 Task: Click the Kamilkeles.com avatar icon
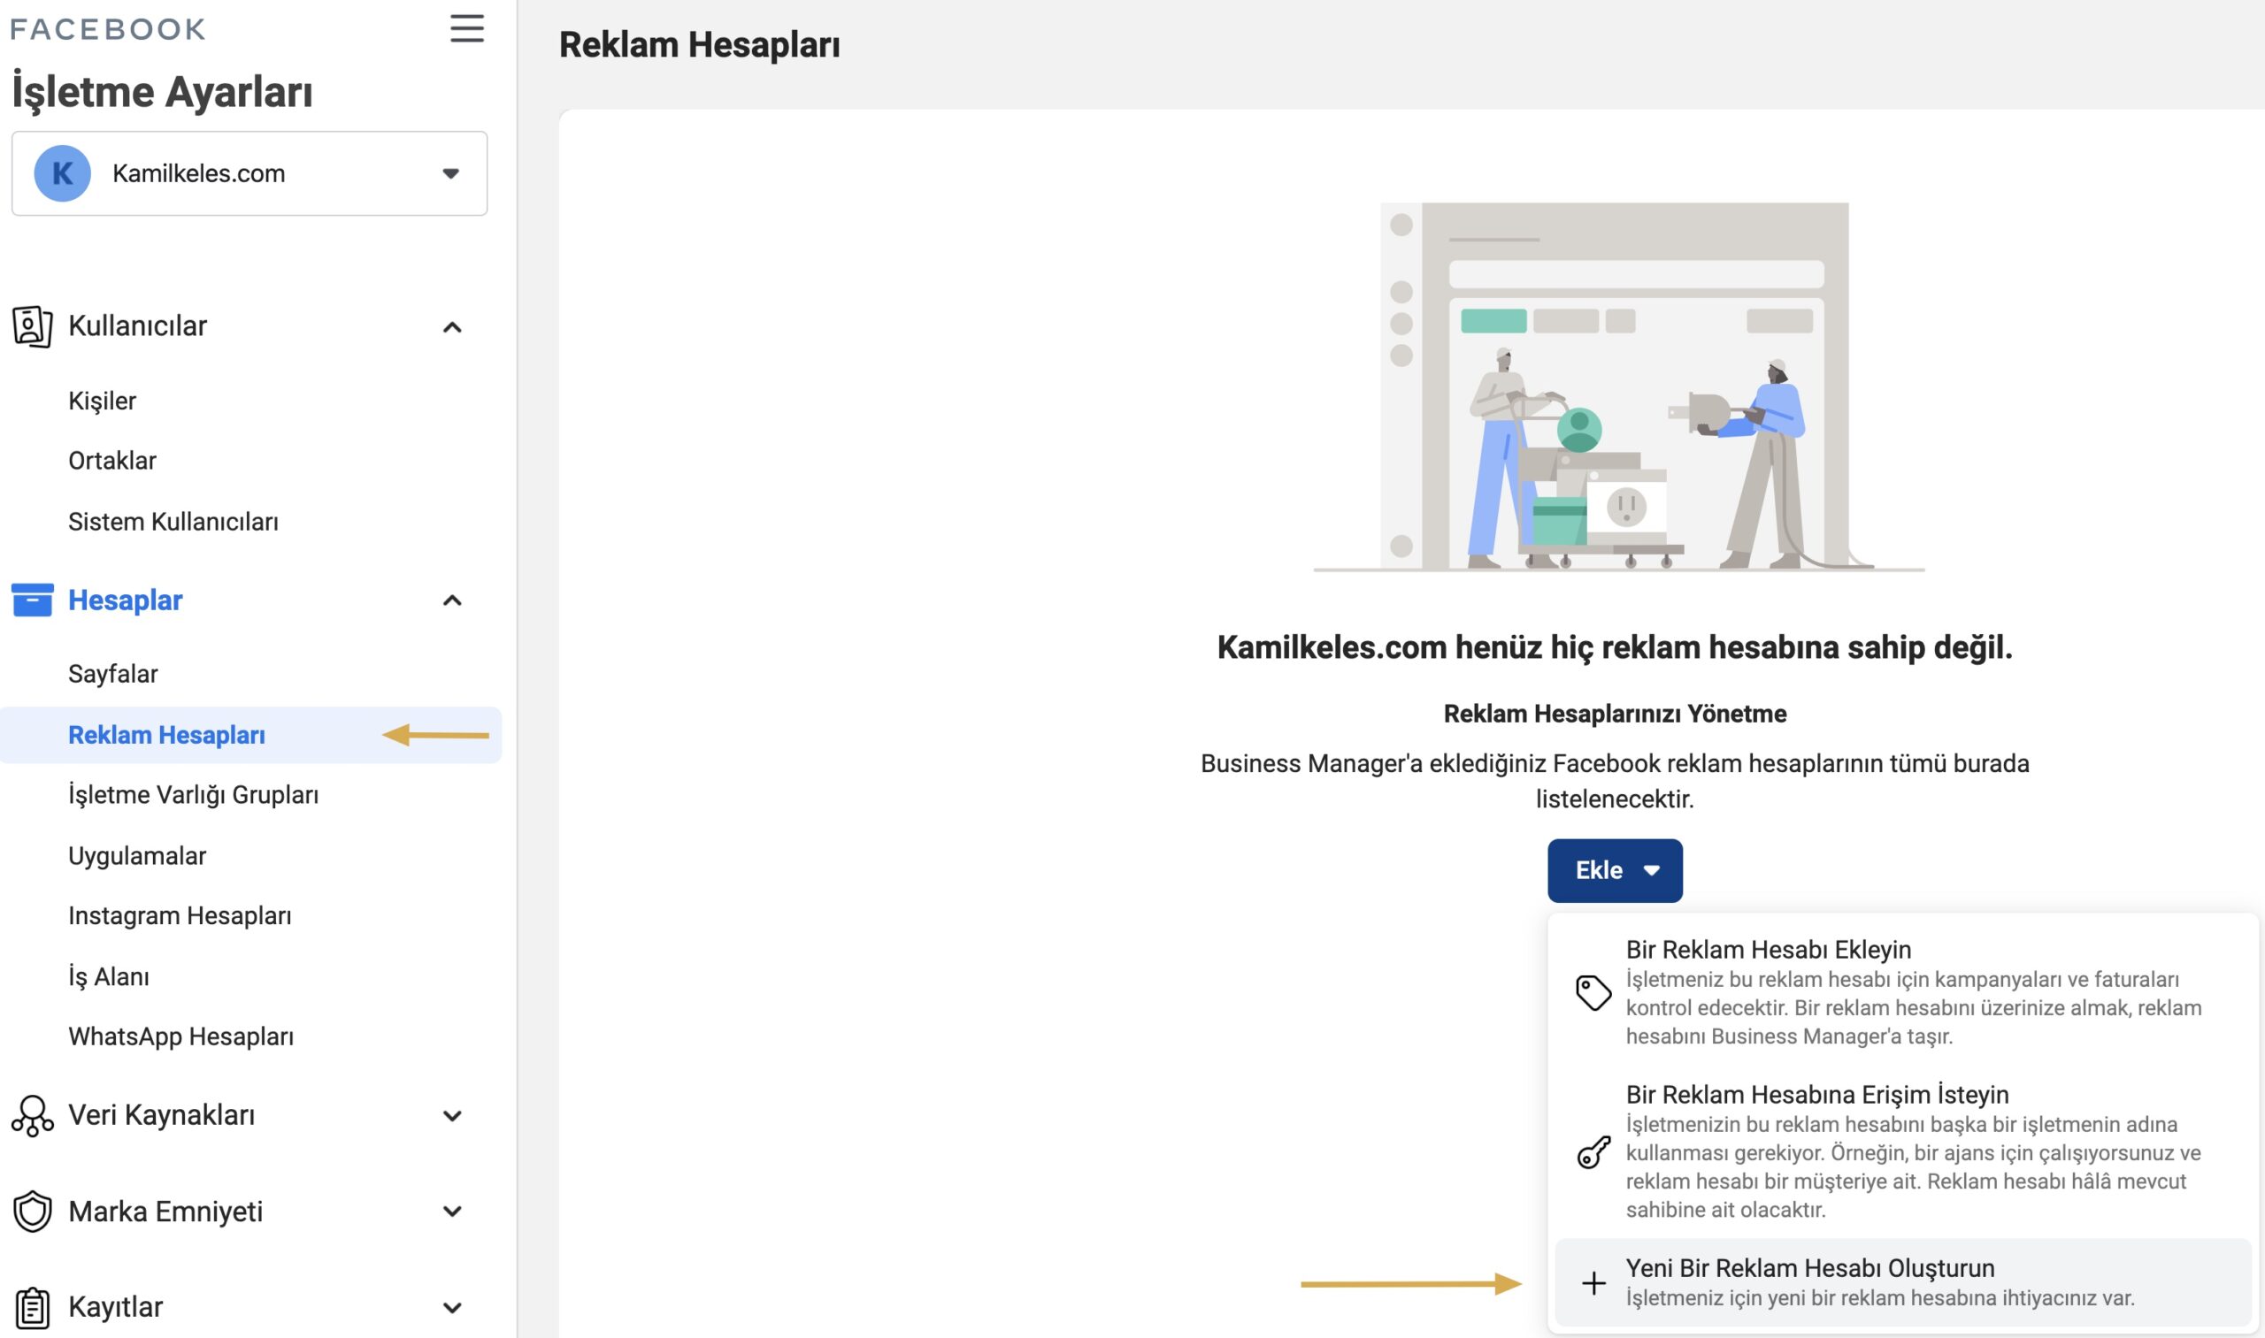(62, 173)
